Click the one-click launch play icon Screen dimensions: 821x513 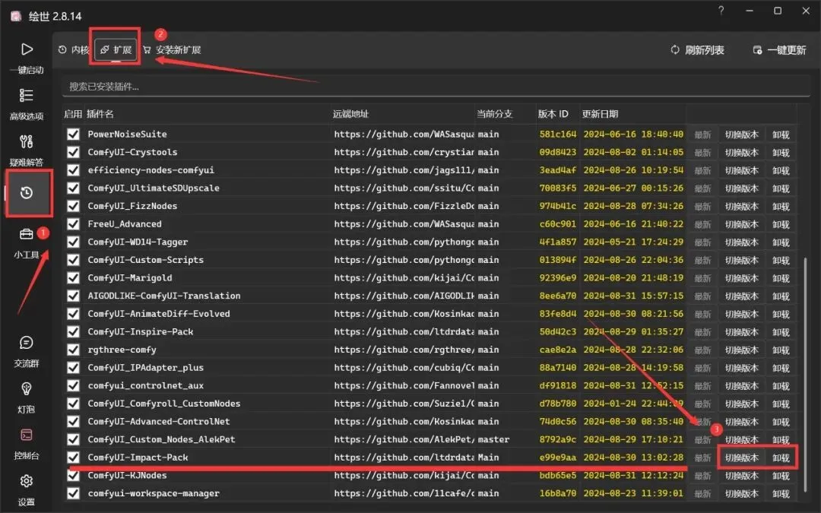click(26, 49)
